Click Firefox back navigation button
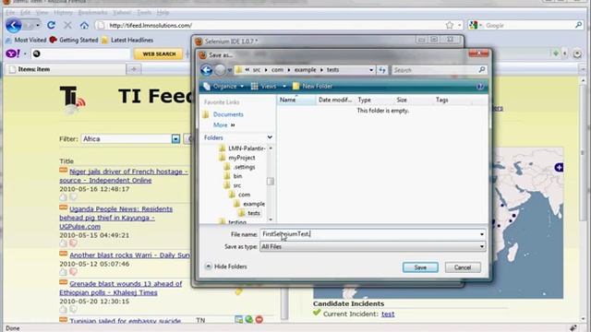Image resolution: width=591 pixels, height=332 pixels. click(x=14, y=26)
